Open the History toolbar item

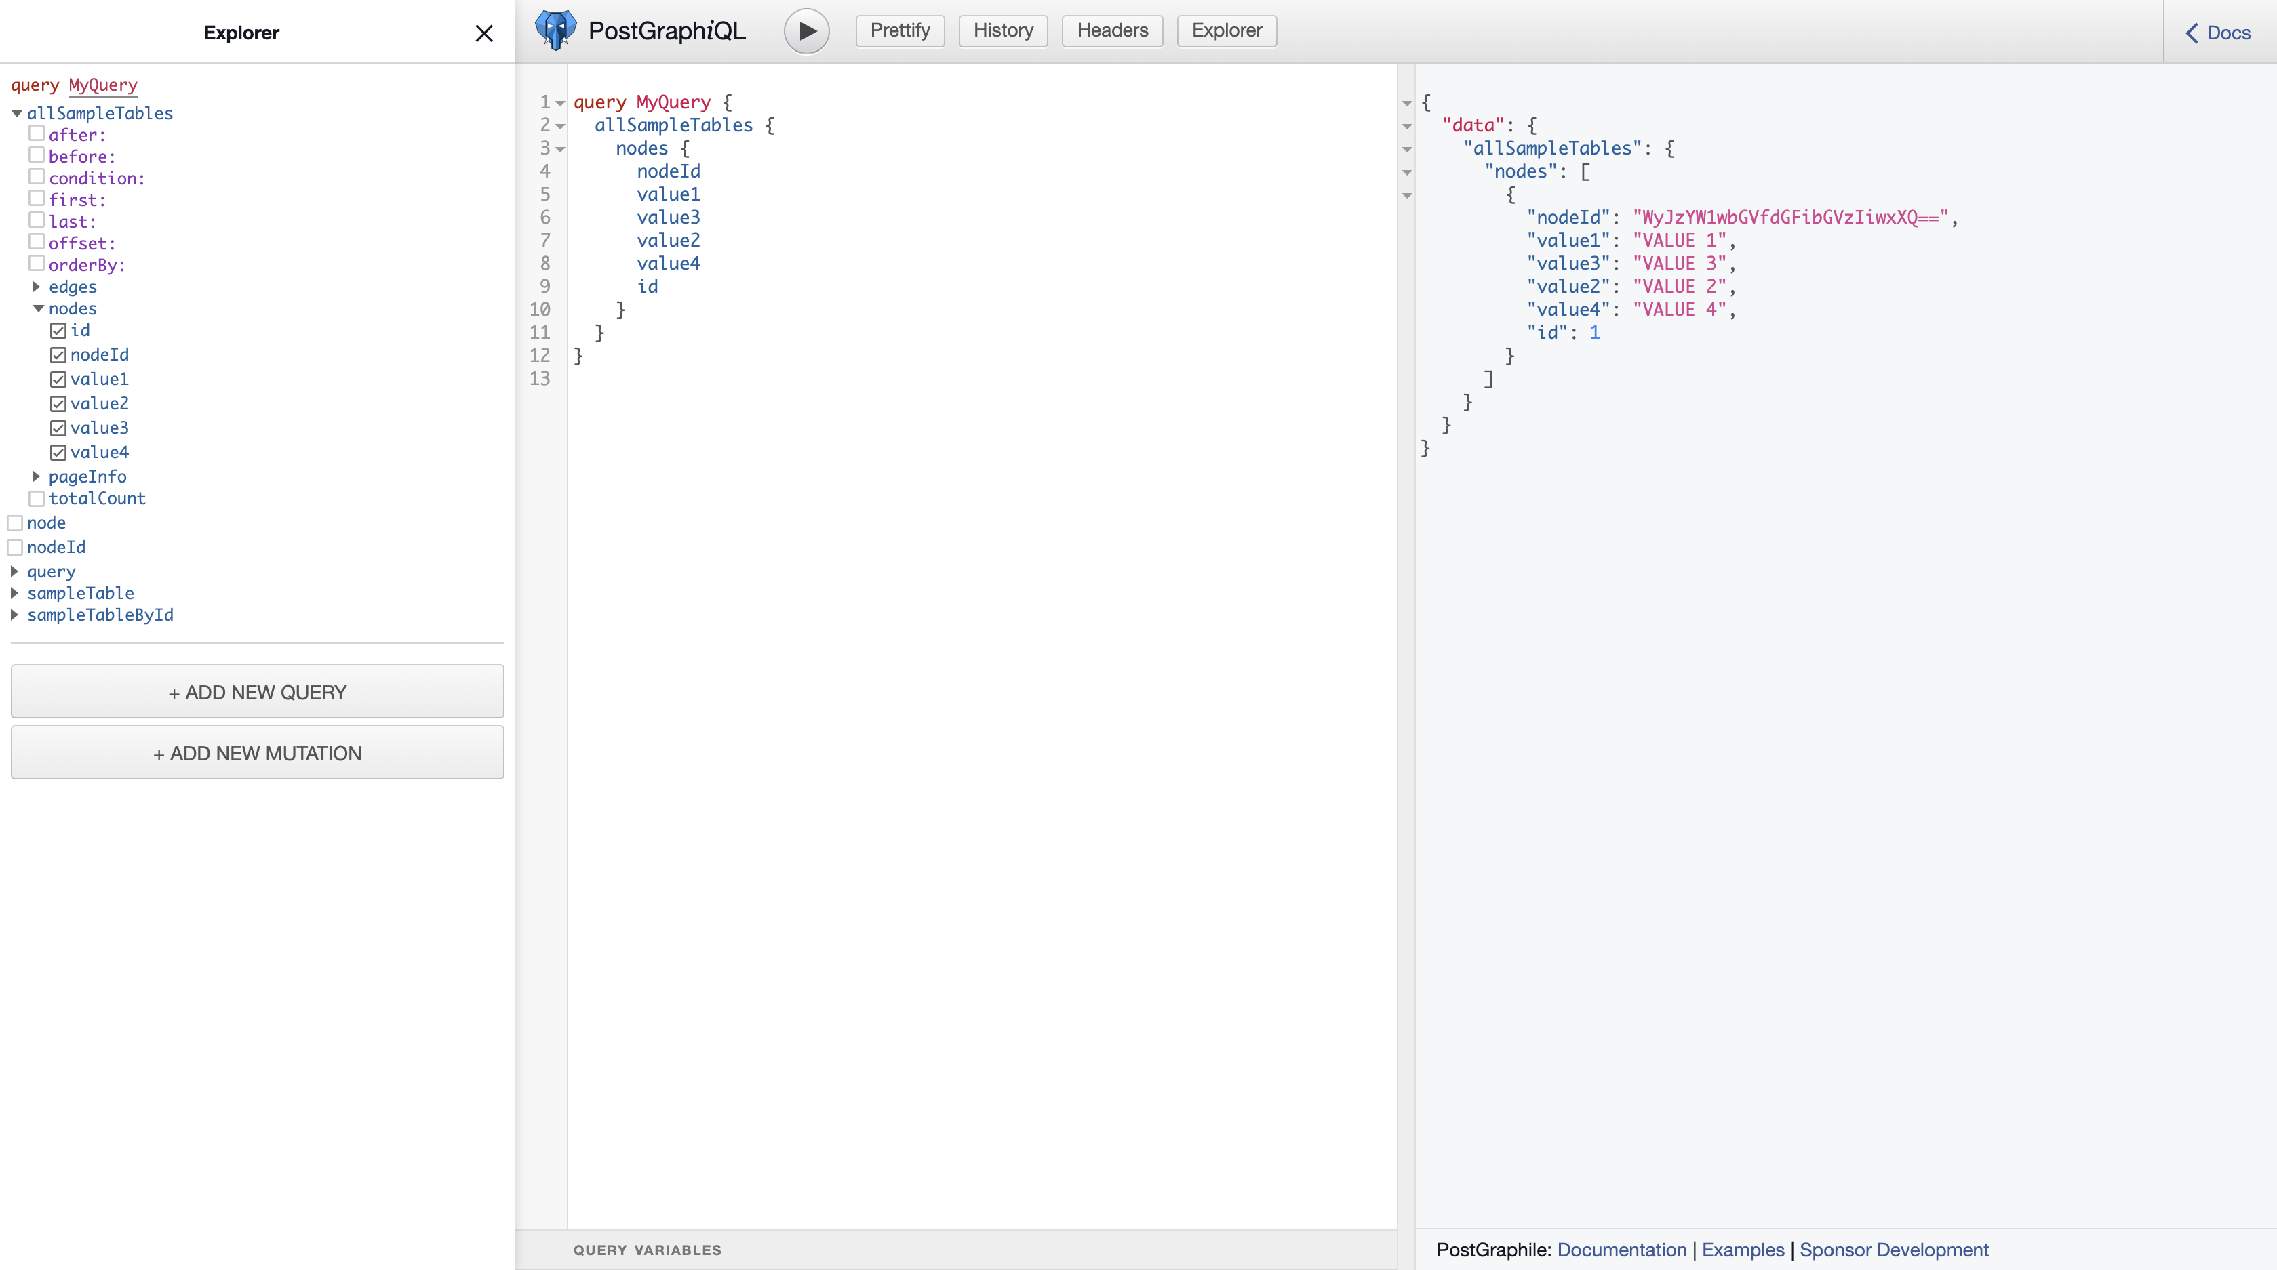1002,31
